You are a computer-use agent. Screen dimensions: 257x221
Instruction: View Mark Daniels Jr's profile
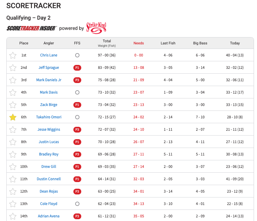(49, 80)
